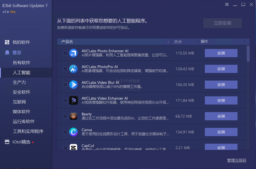The height and width of the screenshot is (169, 256).
Task: Click the Bearly product name
Action: [x=87, y=114]
